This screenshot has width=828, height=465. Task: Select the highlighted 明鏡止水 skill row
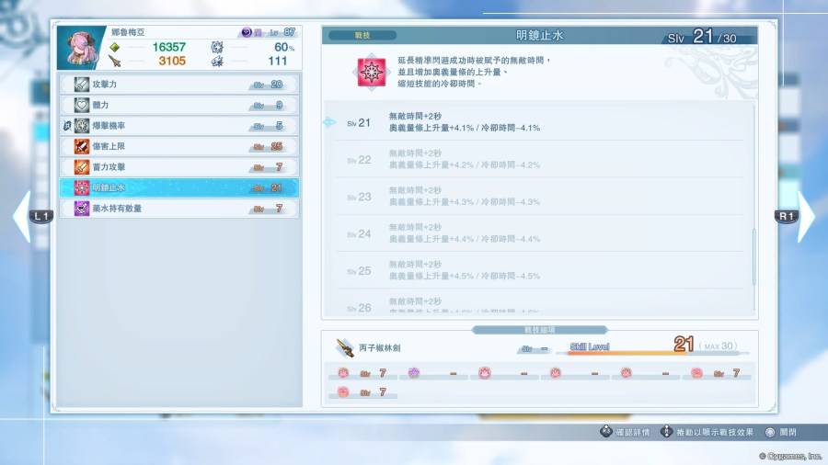coord(179,187)
